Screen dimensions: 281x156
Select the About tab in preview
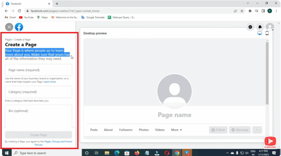[108, 130]
